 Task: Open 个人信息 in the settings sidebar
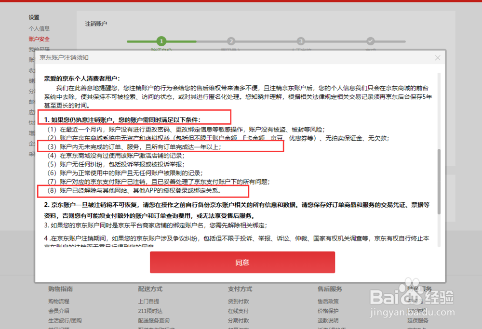pyautogui.click(x=39, y=28)
